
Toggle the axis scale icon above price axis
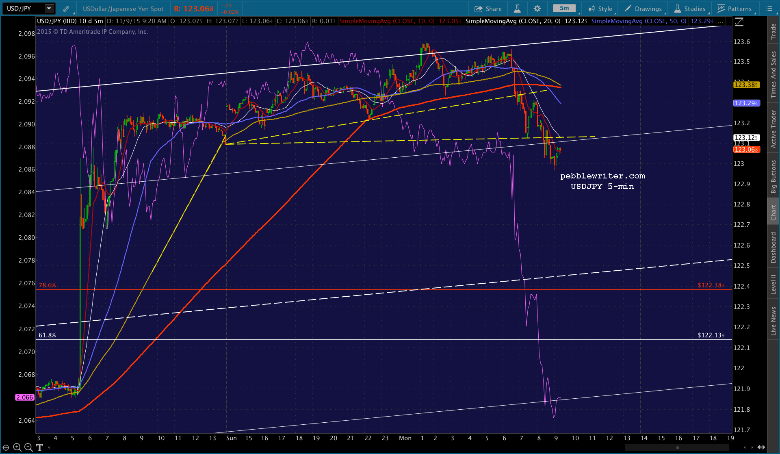tap(739, 22)
